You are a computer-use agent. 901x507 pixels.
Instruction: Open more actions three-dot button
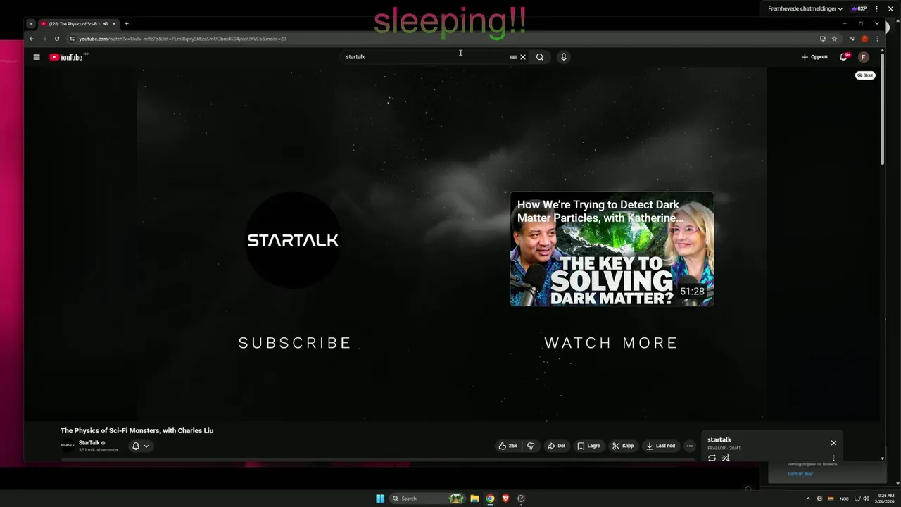[x=690, y=446]
